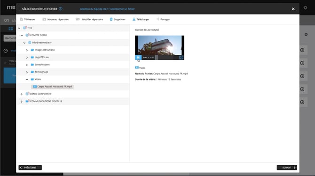
Task: Select COMMUNICATIONS COVID-19 folder
Action: [44, 101]
